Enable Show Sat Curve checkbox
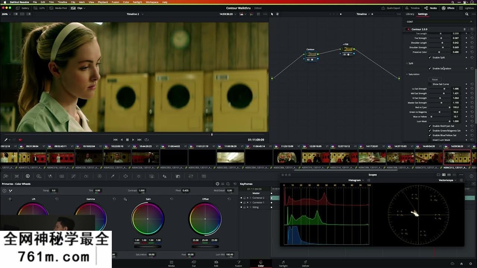Viewport: 477px width, 268px height. tap(430, 84)
